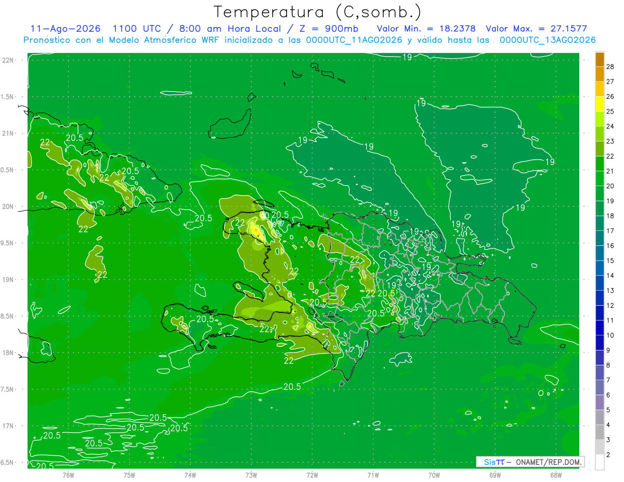Image resolution: width=624 pixels, height=482 pixels.
Task: Click the 'Valor Min. = 18.2378' value
Action: [426, 29]
